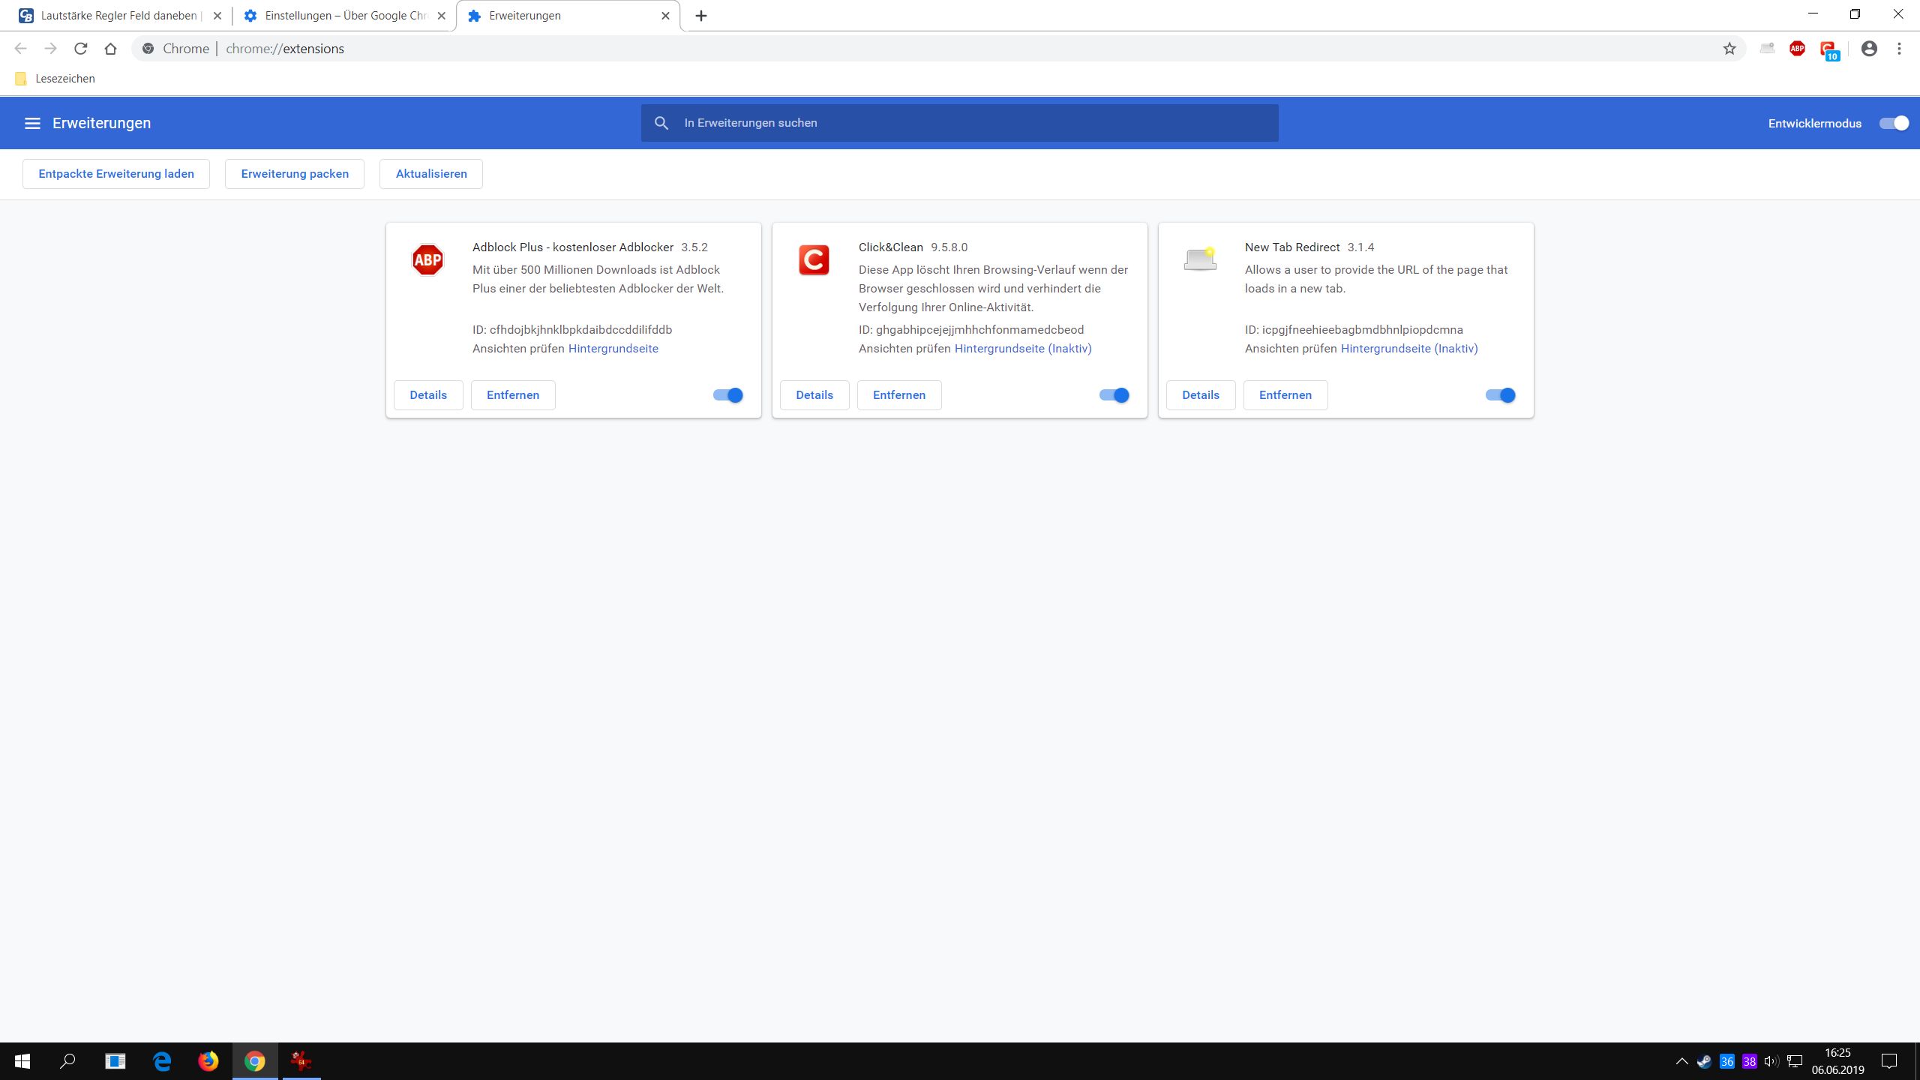This screenshot has height=1080, width=1920.
Task: Toggle off Entwicklermodus switch
Action: [1893, 123]
